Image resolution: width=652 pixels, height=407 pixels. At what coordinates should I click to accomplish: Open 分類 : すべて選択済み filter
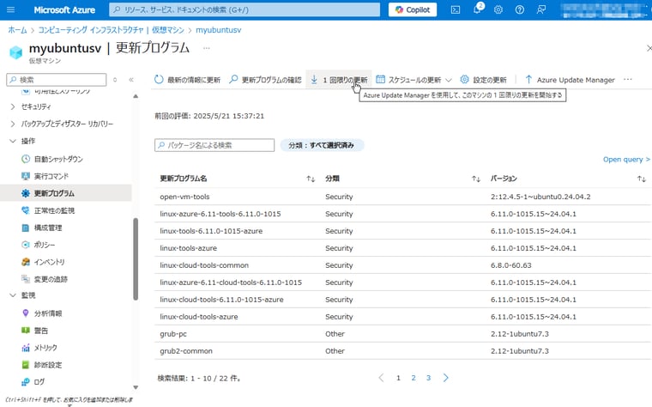coord(322,145)
